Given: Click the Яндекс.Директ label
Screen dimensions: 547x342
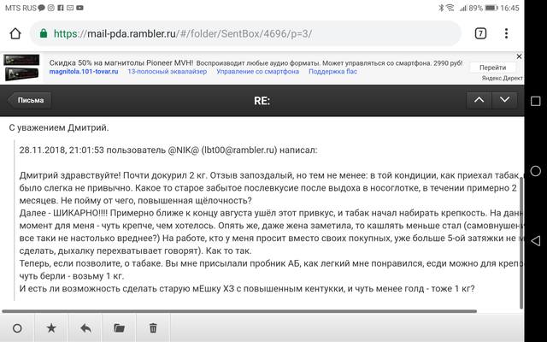Looking at the screenshot, I should [502, 78].
